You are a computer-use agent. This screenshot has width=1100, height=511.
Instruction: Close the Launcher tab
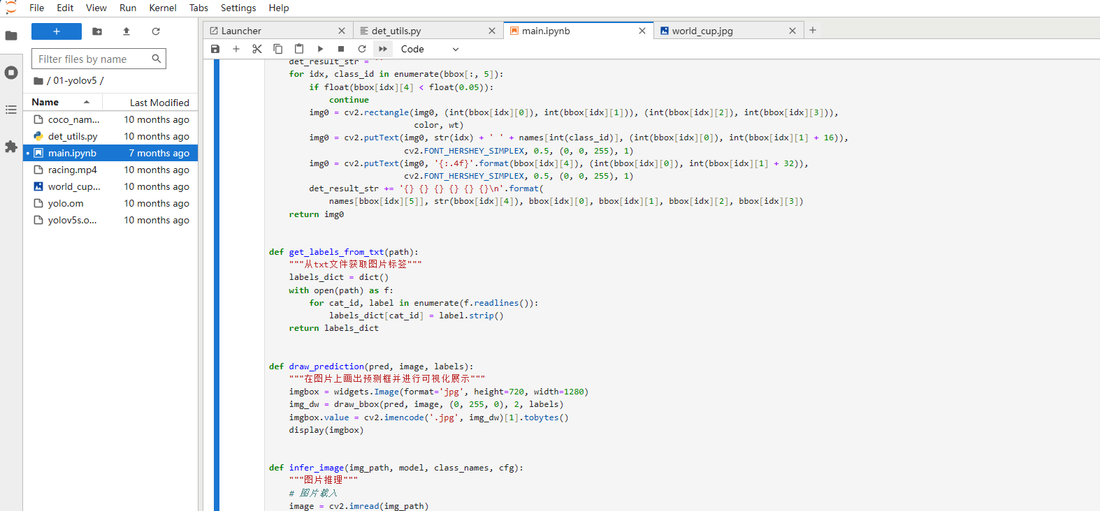[342, 31]
